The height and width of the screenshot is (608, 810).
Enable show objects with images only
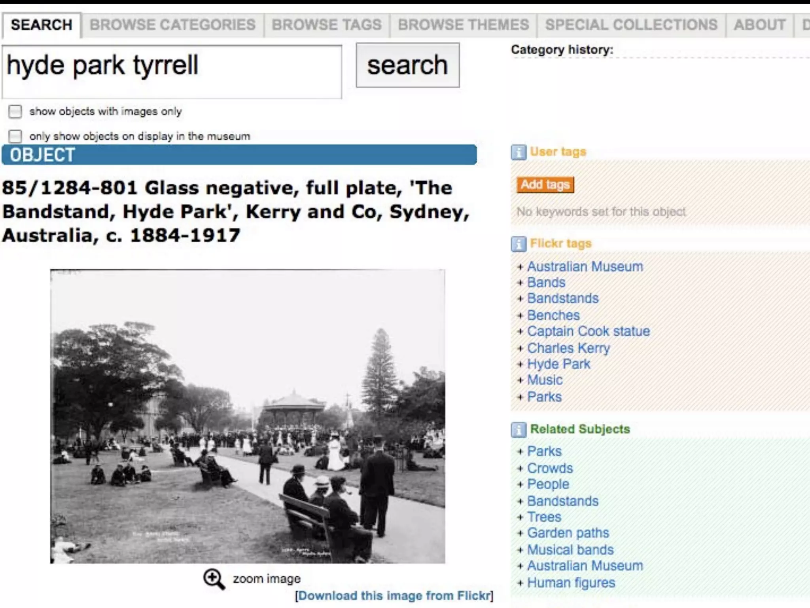point(15,112)
